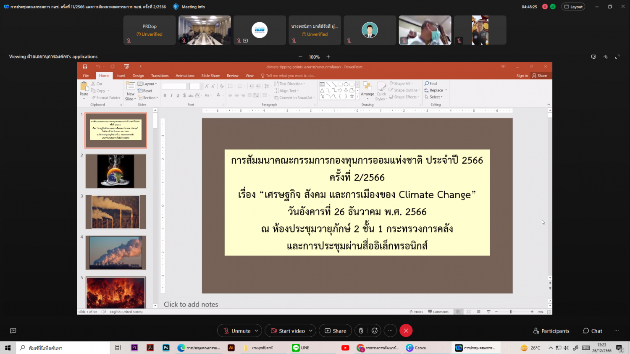The image size is (630, 354).
Task: Click Find in Editing group
Action: [x=431, y=84]
